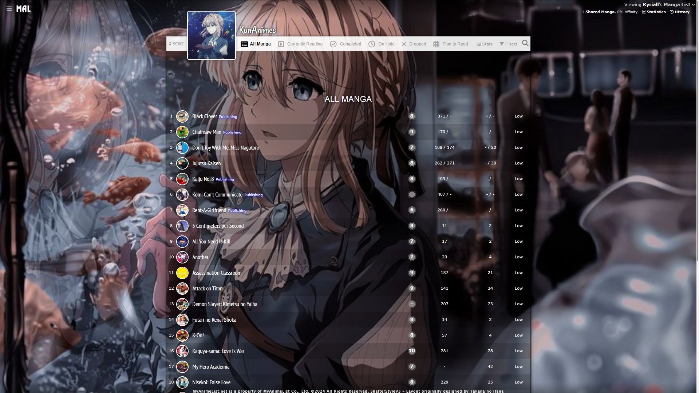Click the Nisekoi: False Love cover icon

(x=182, y=382)
